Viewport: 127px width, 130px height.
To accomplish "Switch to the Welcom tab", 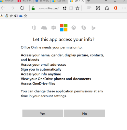I will pos(8,1).
